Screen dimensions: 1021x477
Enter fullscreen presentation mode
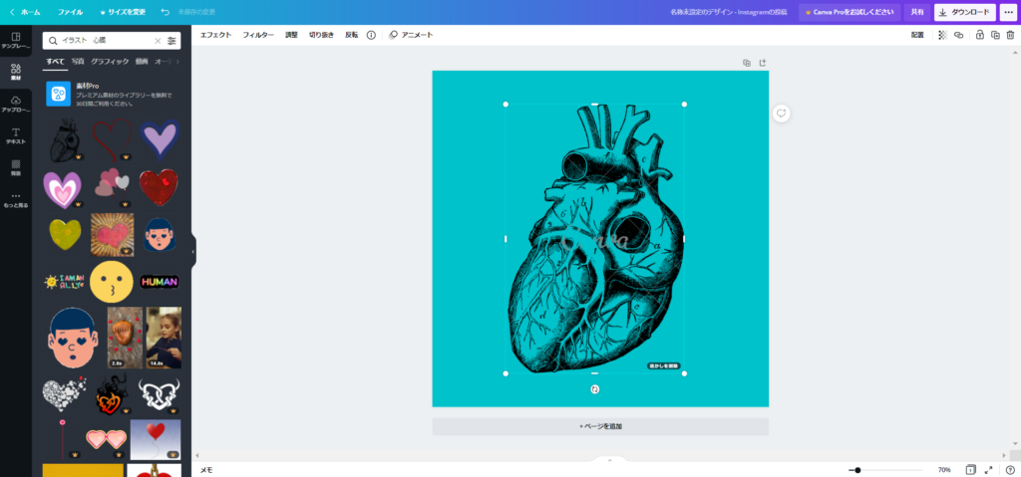(x=988, y=469)
